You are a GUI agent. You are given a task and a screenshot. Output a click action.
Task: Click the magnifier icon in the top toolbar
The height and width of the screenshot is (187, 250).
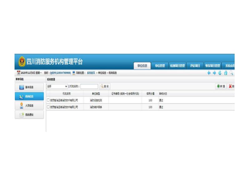click(x=231, y=73)
